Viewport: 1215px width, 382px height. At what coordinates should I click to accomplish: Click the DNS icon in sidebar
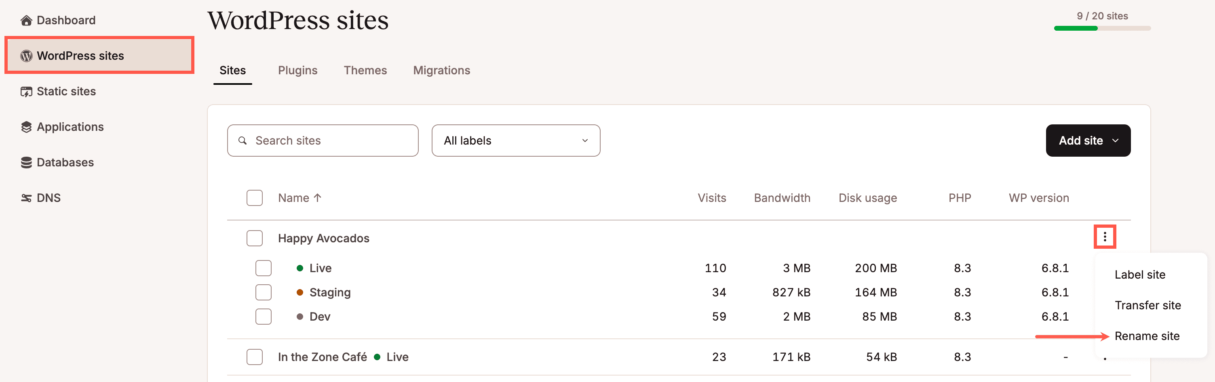[26, 198]
